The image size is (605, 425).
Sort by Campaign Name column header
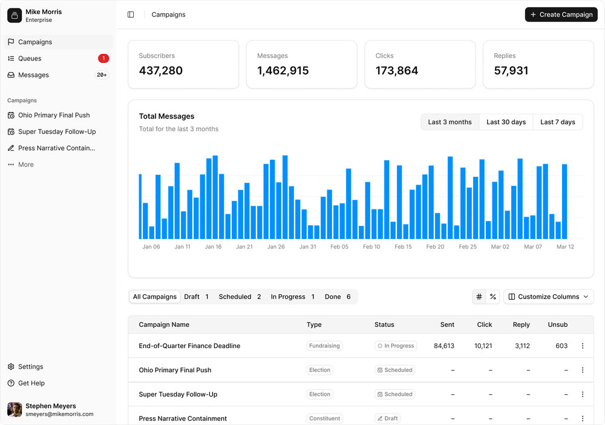164,325
